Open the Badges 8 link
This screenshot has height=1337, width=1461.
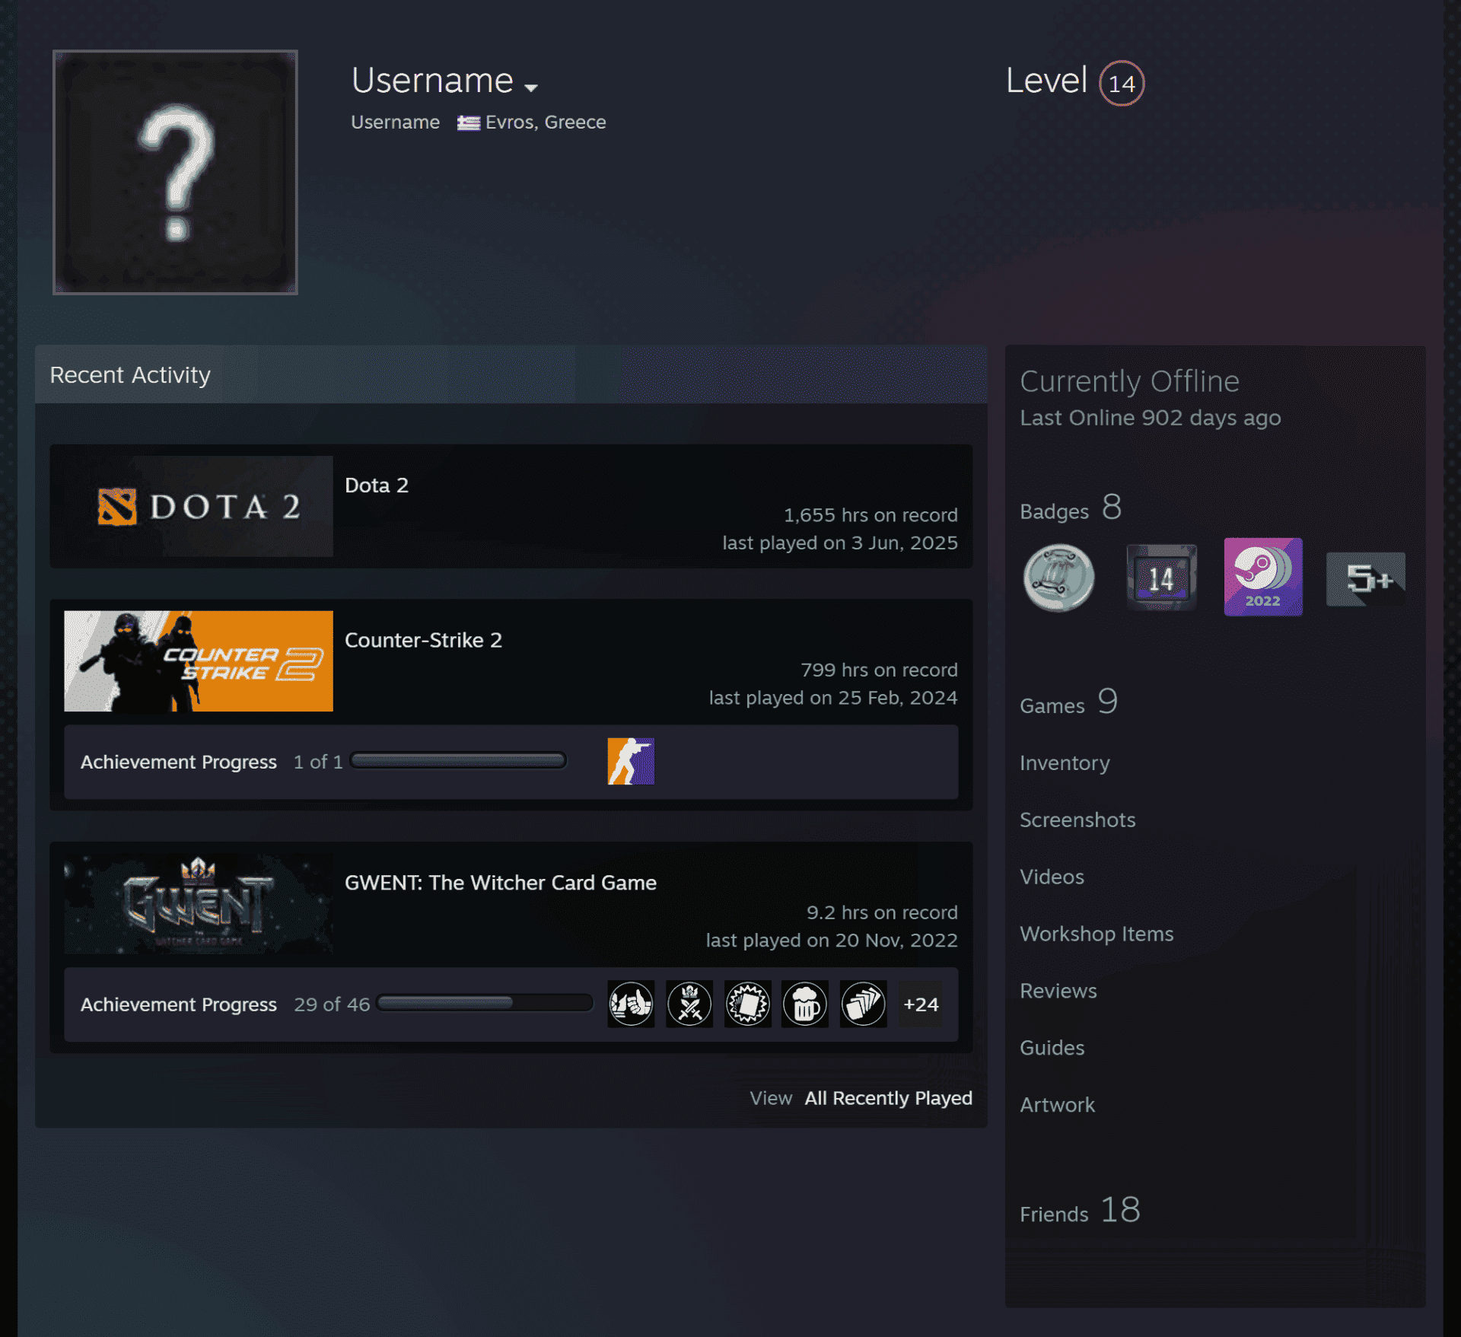coord(1071,508)
